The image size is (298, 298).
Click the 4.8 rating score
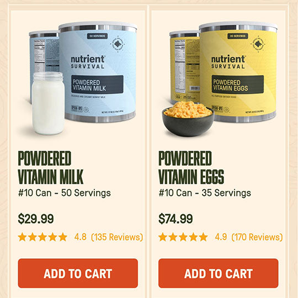(x=80, y=237)
